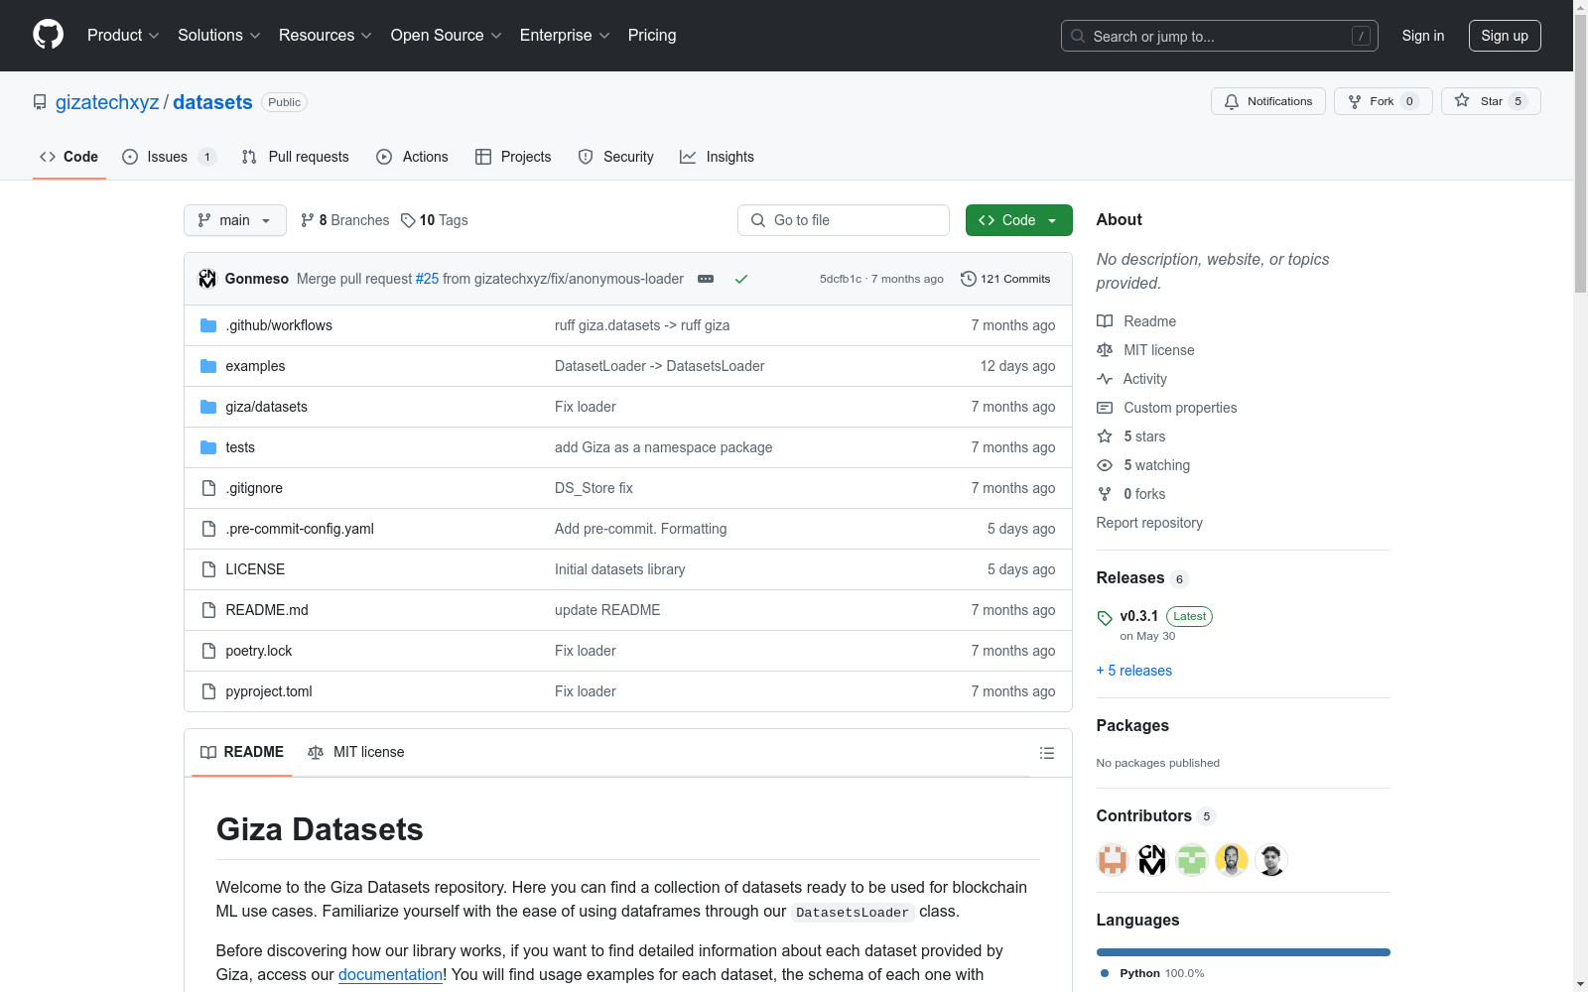This screenshot has height=992, width=1588.
Task: Open the 10 Tags link
Action: coord(435,220)
